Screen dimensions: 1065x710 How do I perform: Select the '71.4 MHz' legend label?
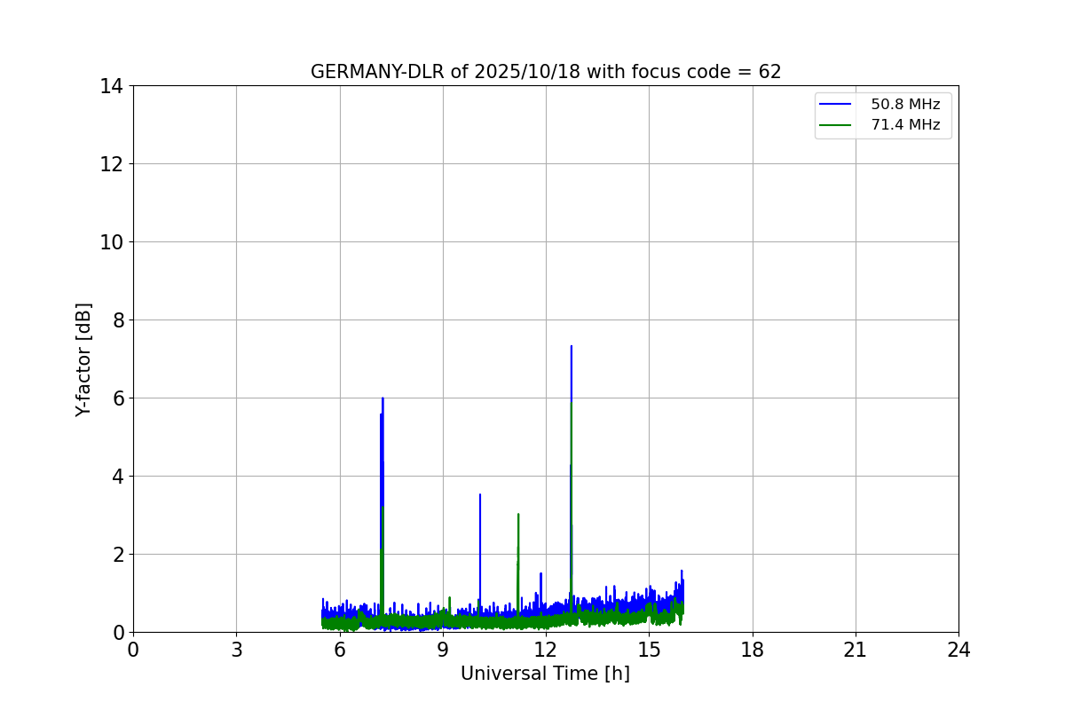tap(905, 125)
